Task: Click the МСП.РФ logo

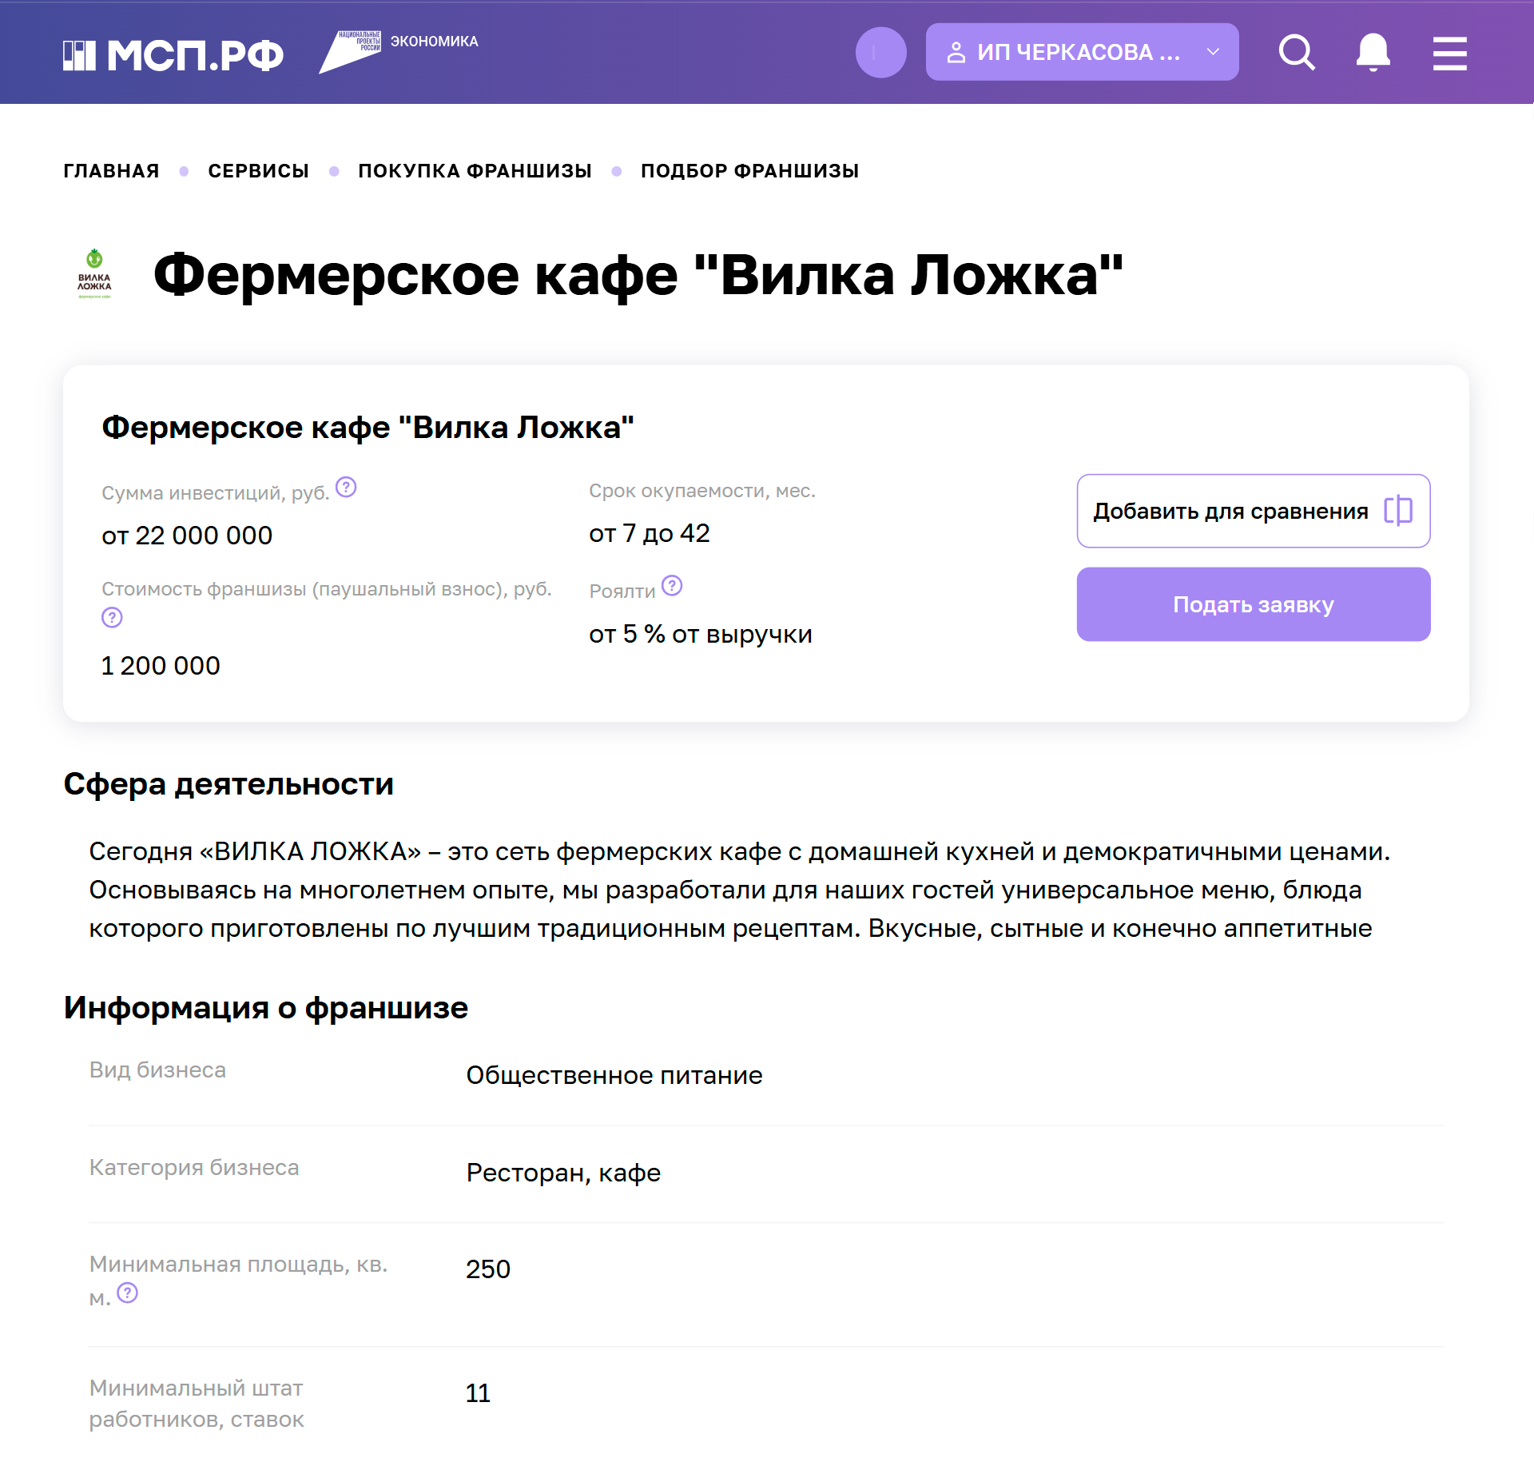Action: coord(173,55)
